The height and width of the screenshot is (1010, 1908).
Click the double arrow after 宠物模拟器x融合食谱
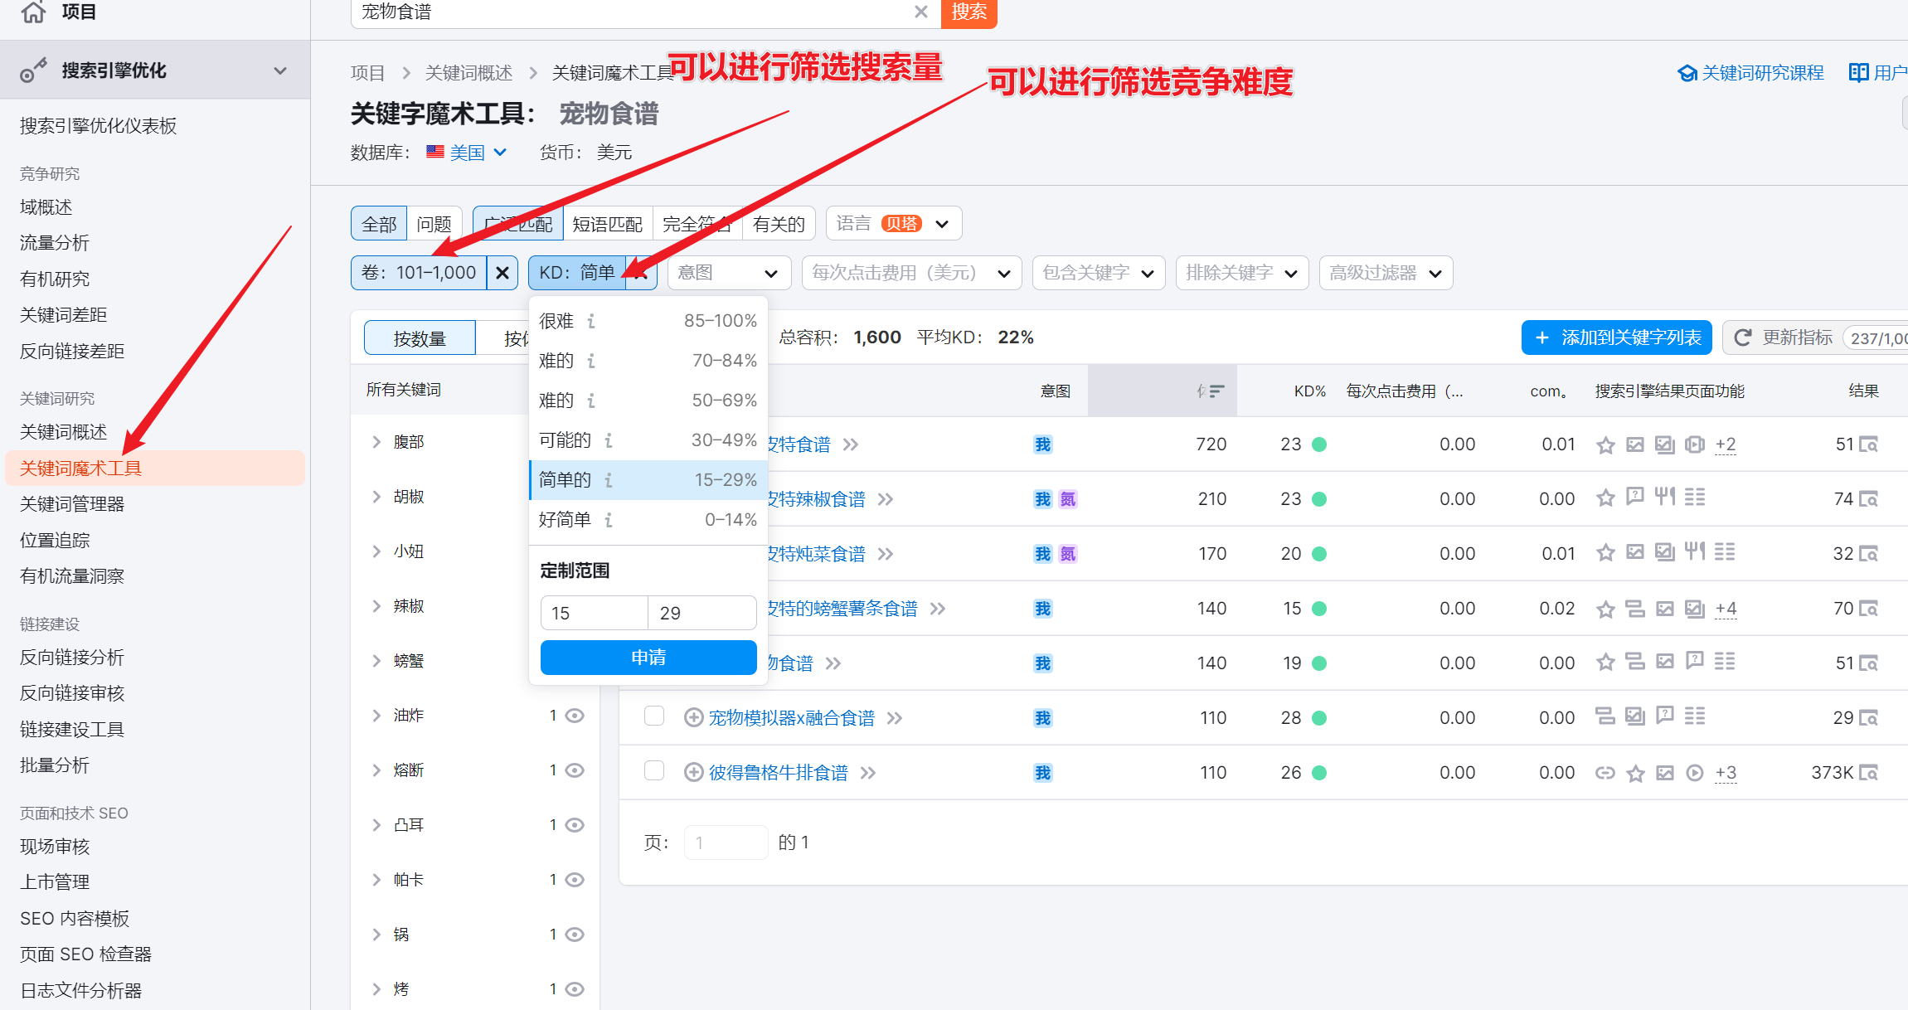[x=895, y=718]
